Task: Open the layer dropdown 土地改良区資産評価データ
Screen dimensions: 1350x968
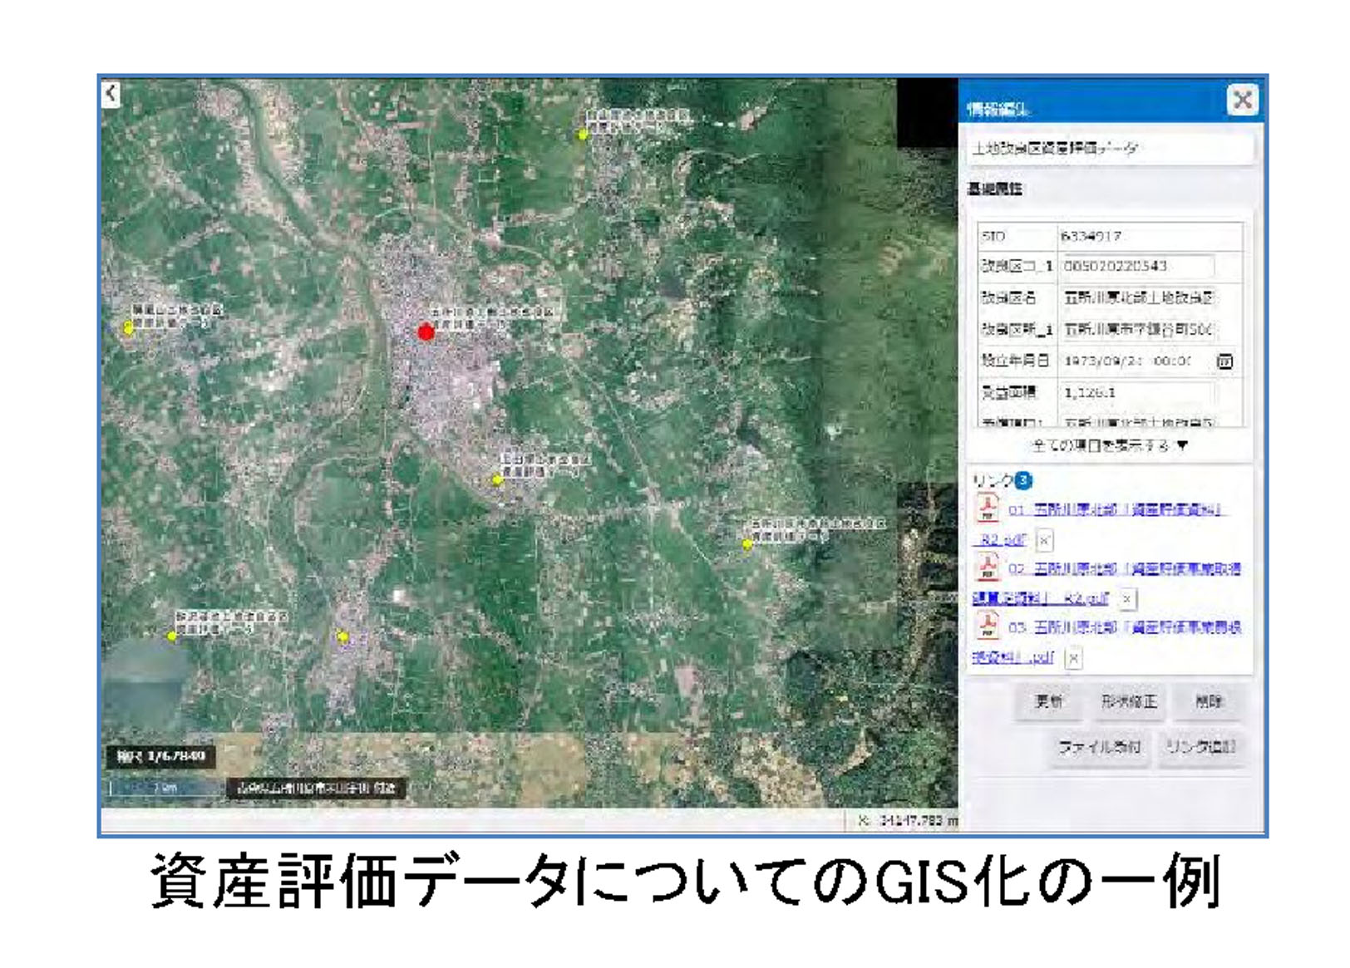Action: pos(1111,149)
